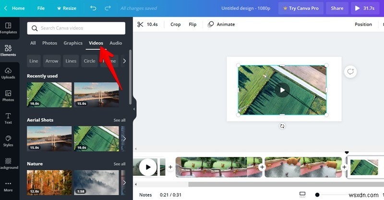
Task: Switch to the All tab
Action: [x=33, y=43]
